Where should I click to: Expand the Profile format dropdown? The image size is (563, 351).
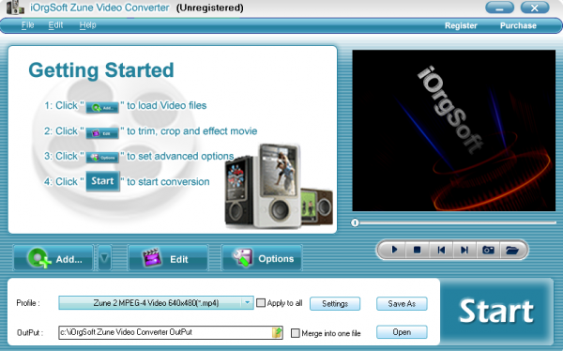pos(247,303)
